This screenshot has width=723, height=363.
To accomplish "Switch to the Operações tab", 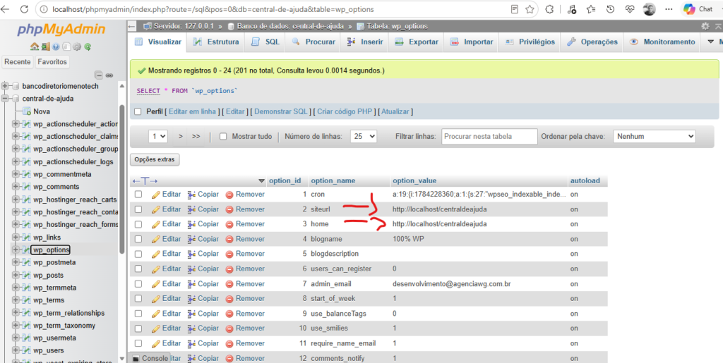I will tap(592, 42).
